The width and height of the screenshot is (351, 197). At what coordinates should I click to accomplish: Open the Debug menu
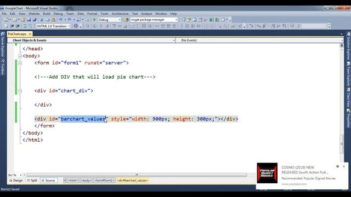coord(58,14)
